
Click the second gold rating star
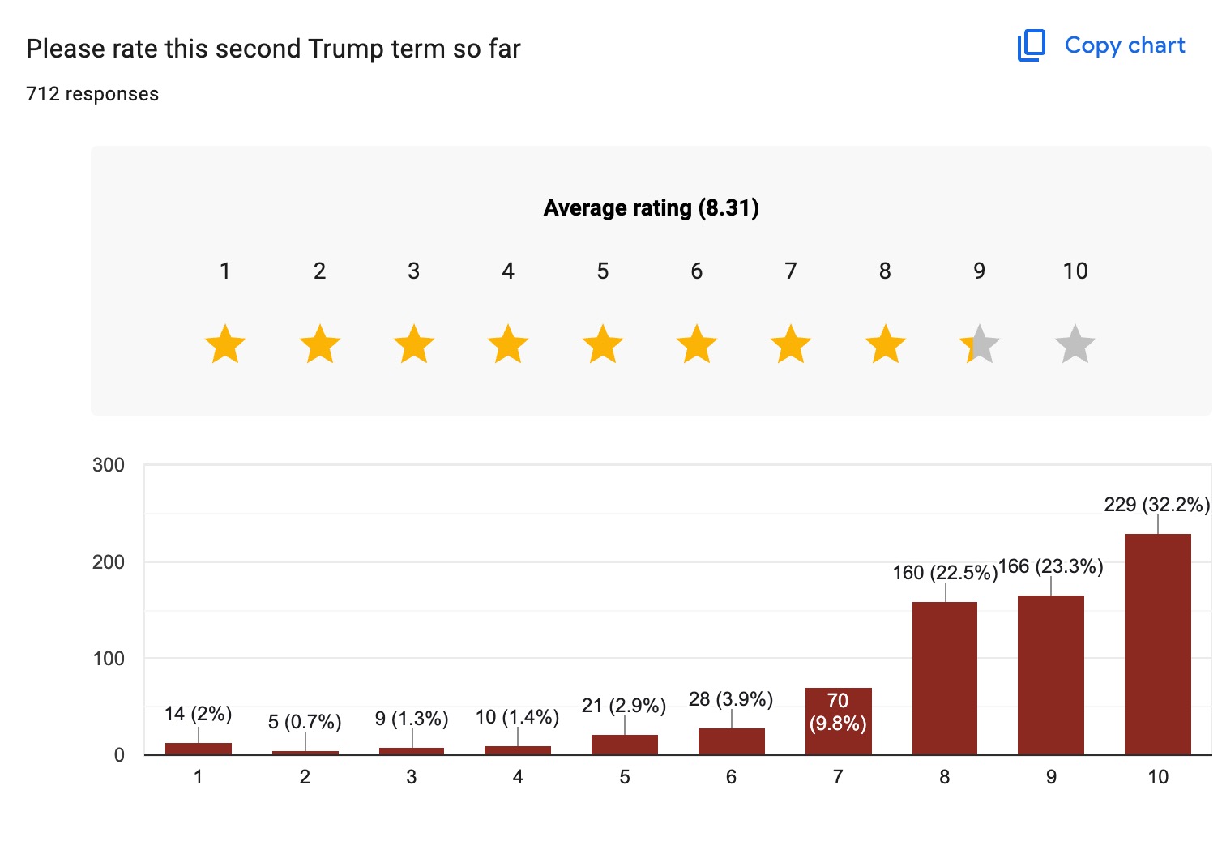point(320,344)
